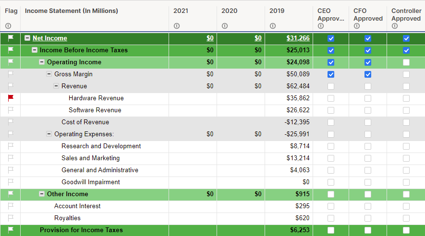This screenshot has width=425, height=236.
Task: Check Controller Approved for Software Revenue
Action: click(x=406, y=110)
